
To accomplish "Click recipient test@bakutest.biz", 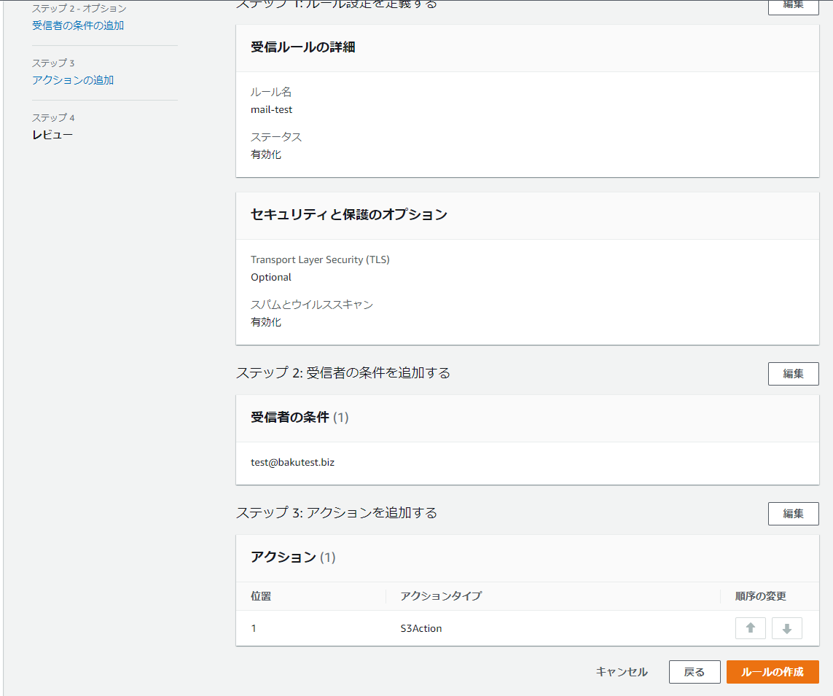I will [293, 462].
